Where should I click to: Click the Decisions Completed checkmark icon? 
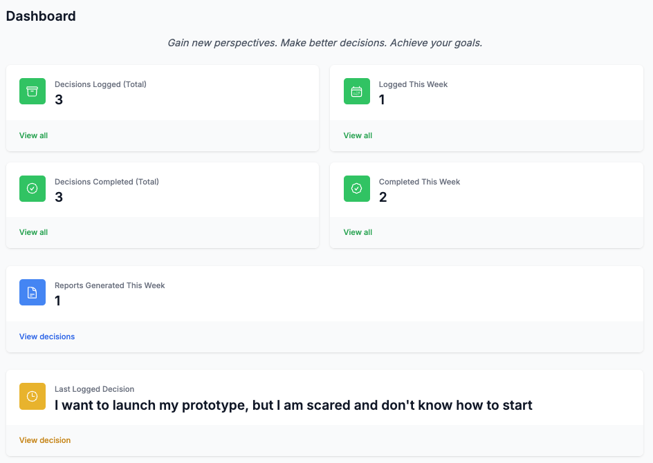(32, 189)
